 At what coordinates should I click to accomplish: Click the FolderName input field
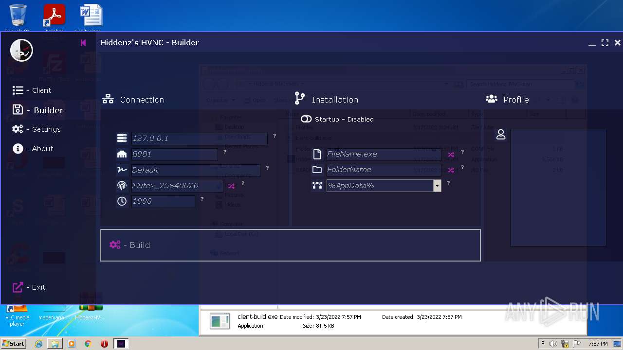coord(384,170)
